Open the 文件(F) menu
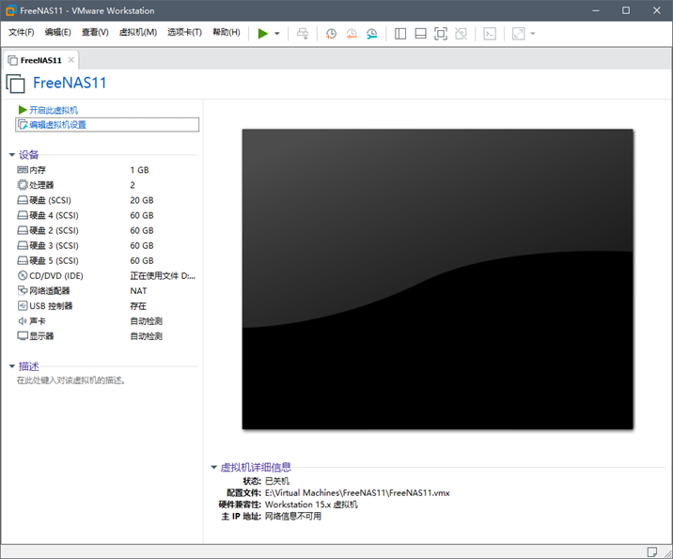Viewport: 673px width, 559px height. click(x=21, y=32)
